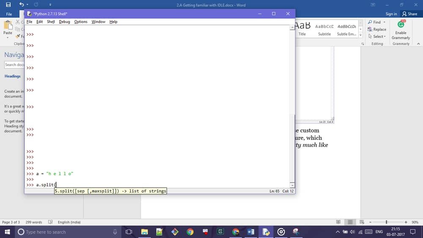
Task: Click the Save icon in Word
Action: 8,5
